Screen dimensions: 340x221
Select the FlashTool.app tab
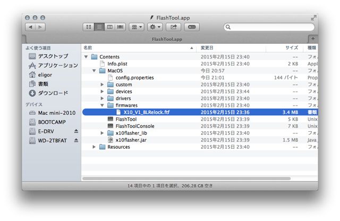pos(167,39)
